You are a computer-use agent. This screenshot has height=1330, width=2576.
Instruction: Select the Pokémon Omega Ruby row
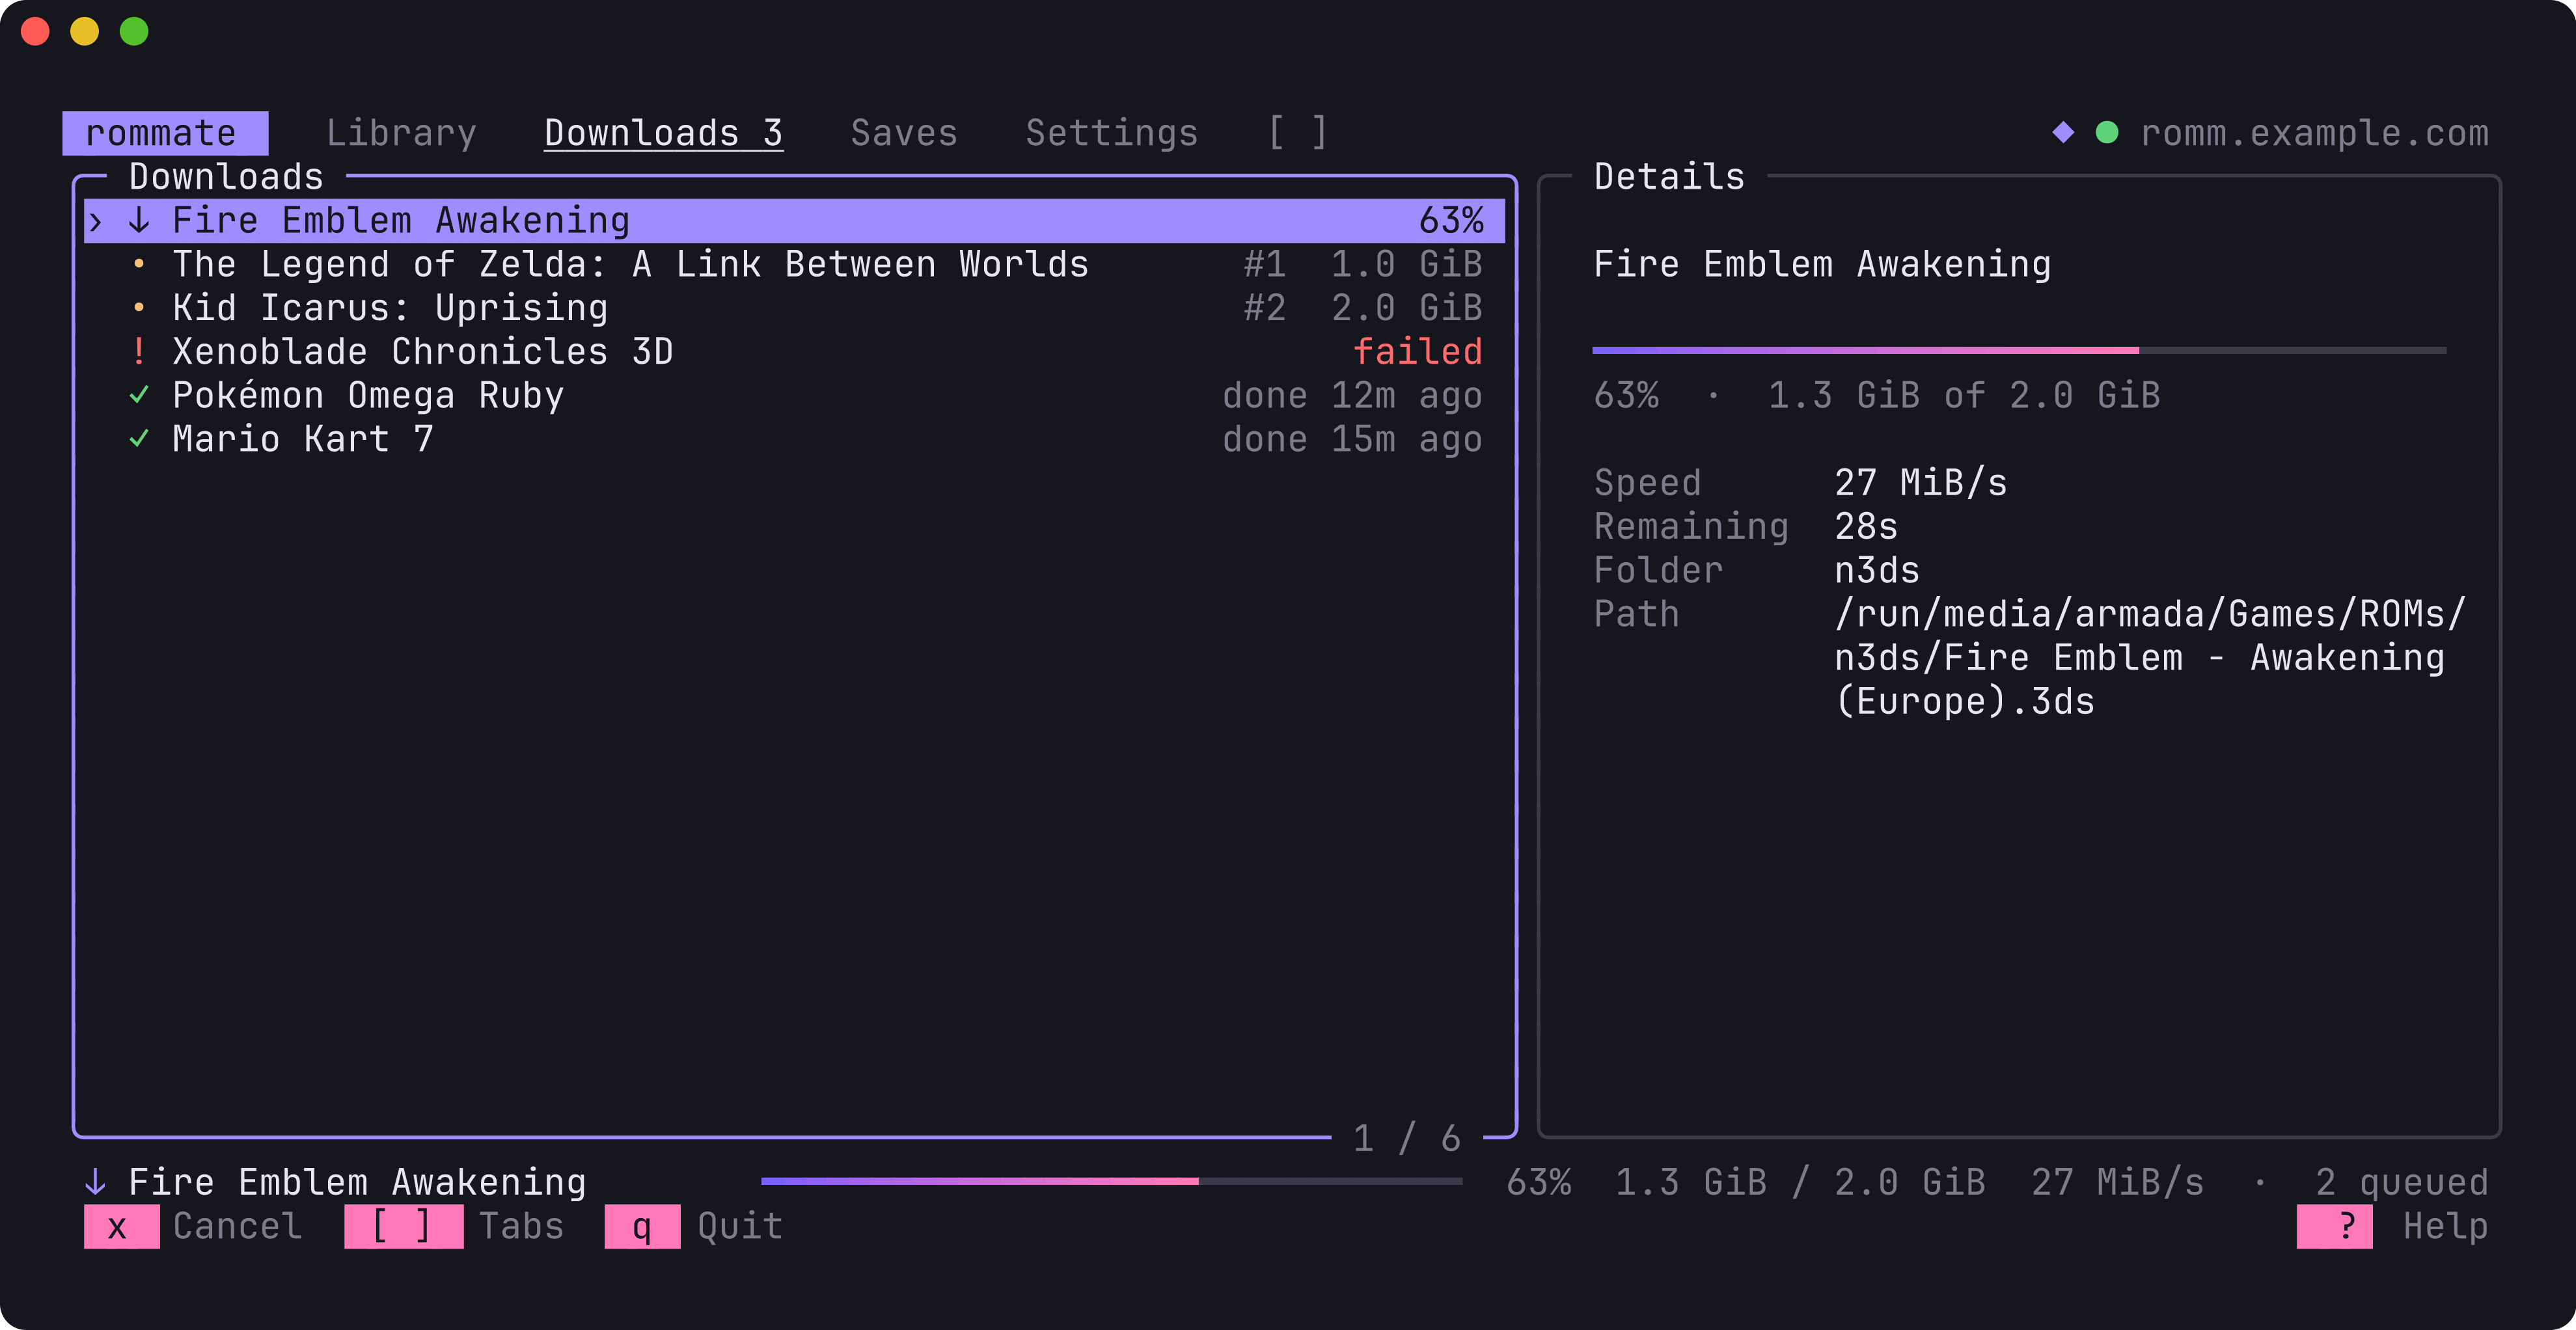click(x=794, y=395)
